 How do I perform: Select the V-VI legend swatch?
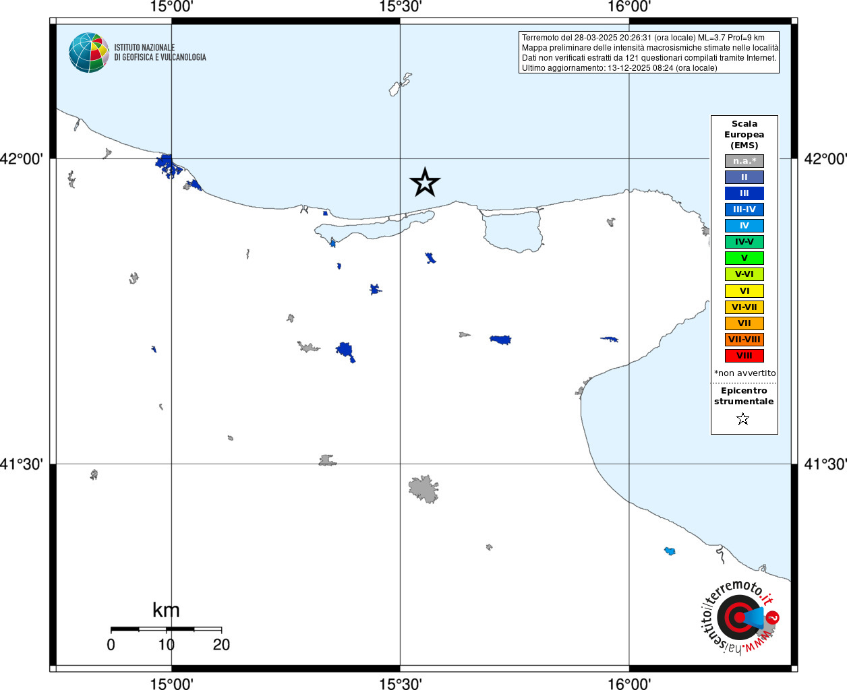(x=744, y=274)
